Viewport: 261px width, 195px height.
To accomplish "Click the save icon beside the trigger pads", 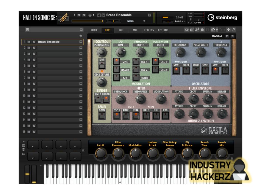I will point(24,145).
